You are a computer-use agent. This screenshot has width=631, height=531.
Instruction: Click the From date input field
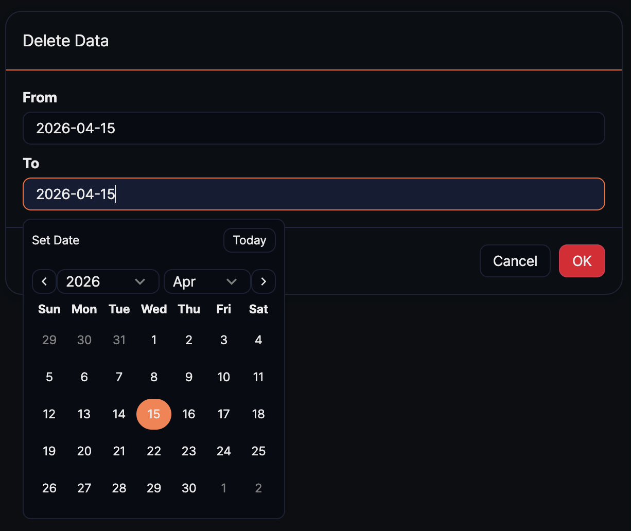click(314, 128)
